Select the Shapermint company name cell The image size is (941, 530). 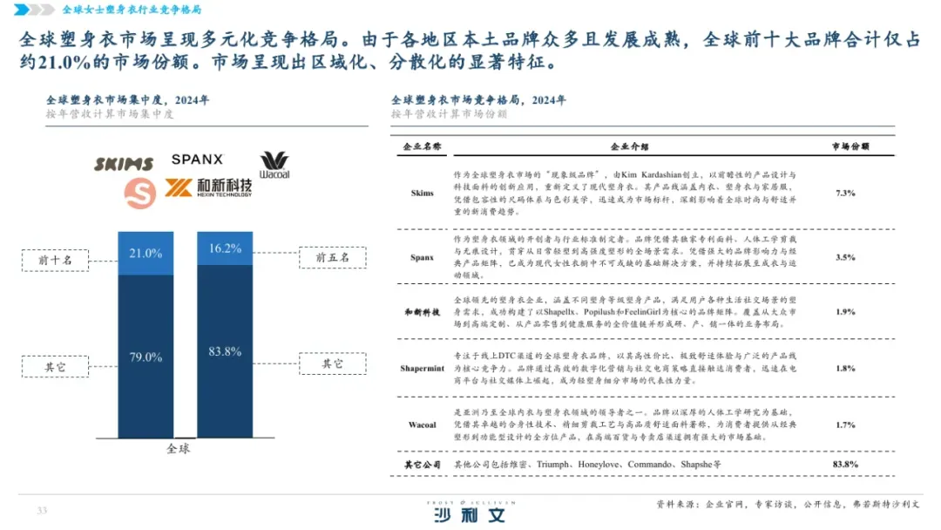pos(422,369)
